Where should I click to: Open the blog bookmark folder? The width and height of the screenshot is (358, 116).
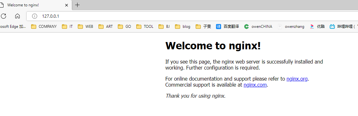(183, 27)
